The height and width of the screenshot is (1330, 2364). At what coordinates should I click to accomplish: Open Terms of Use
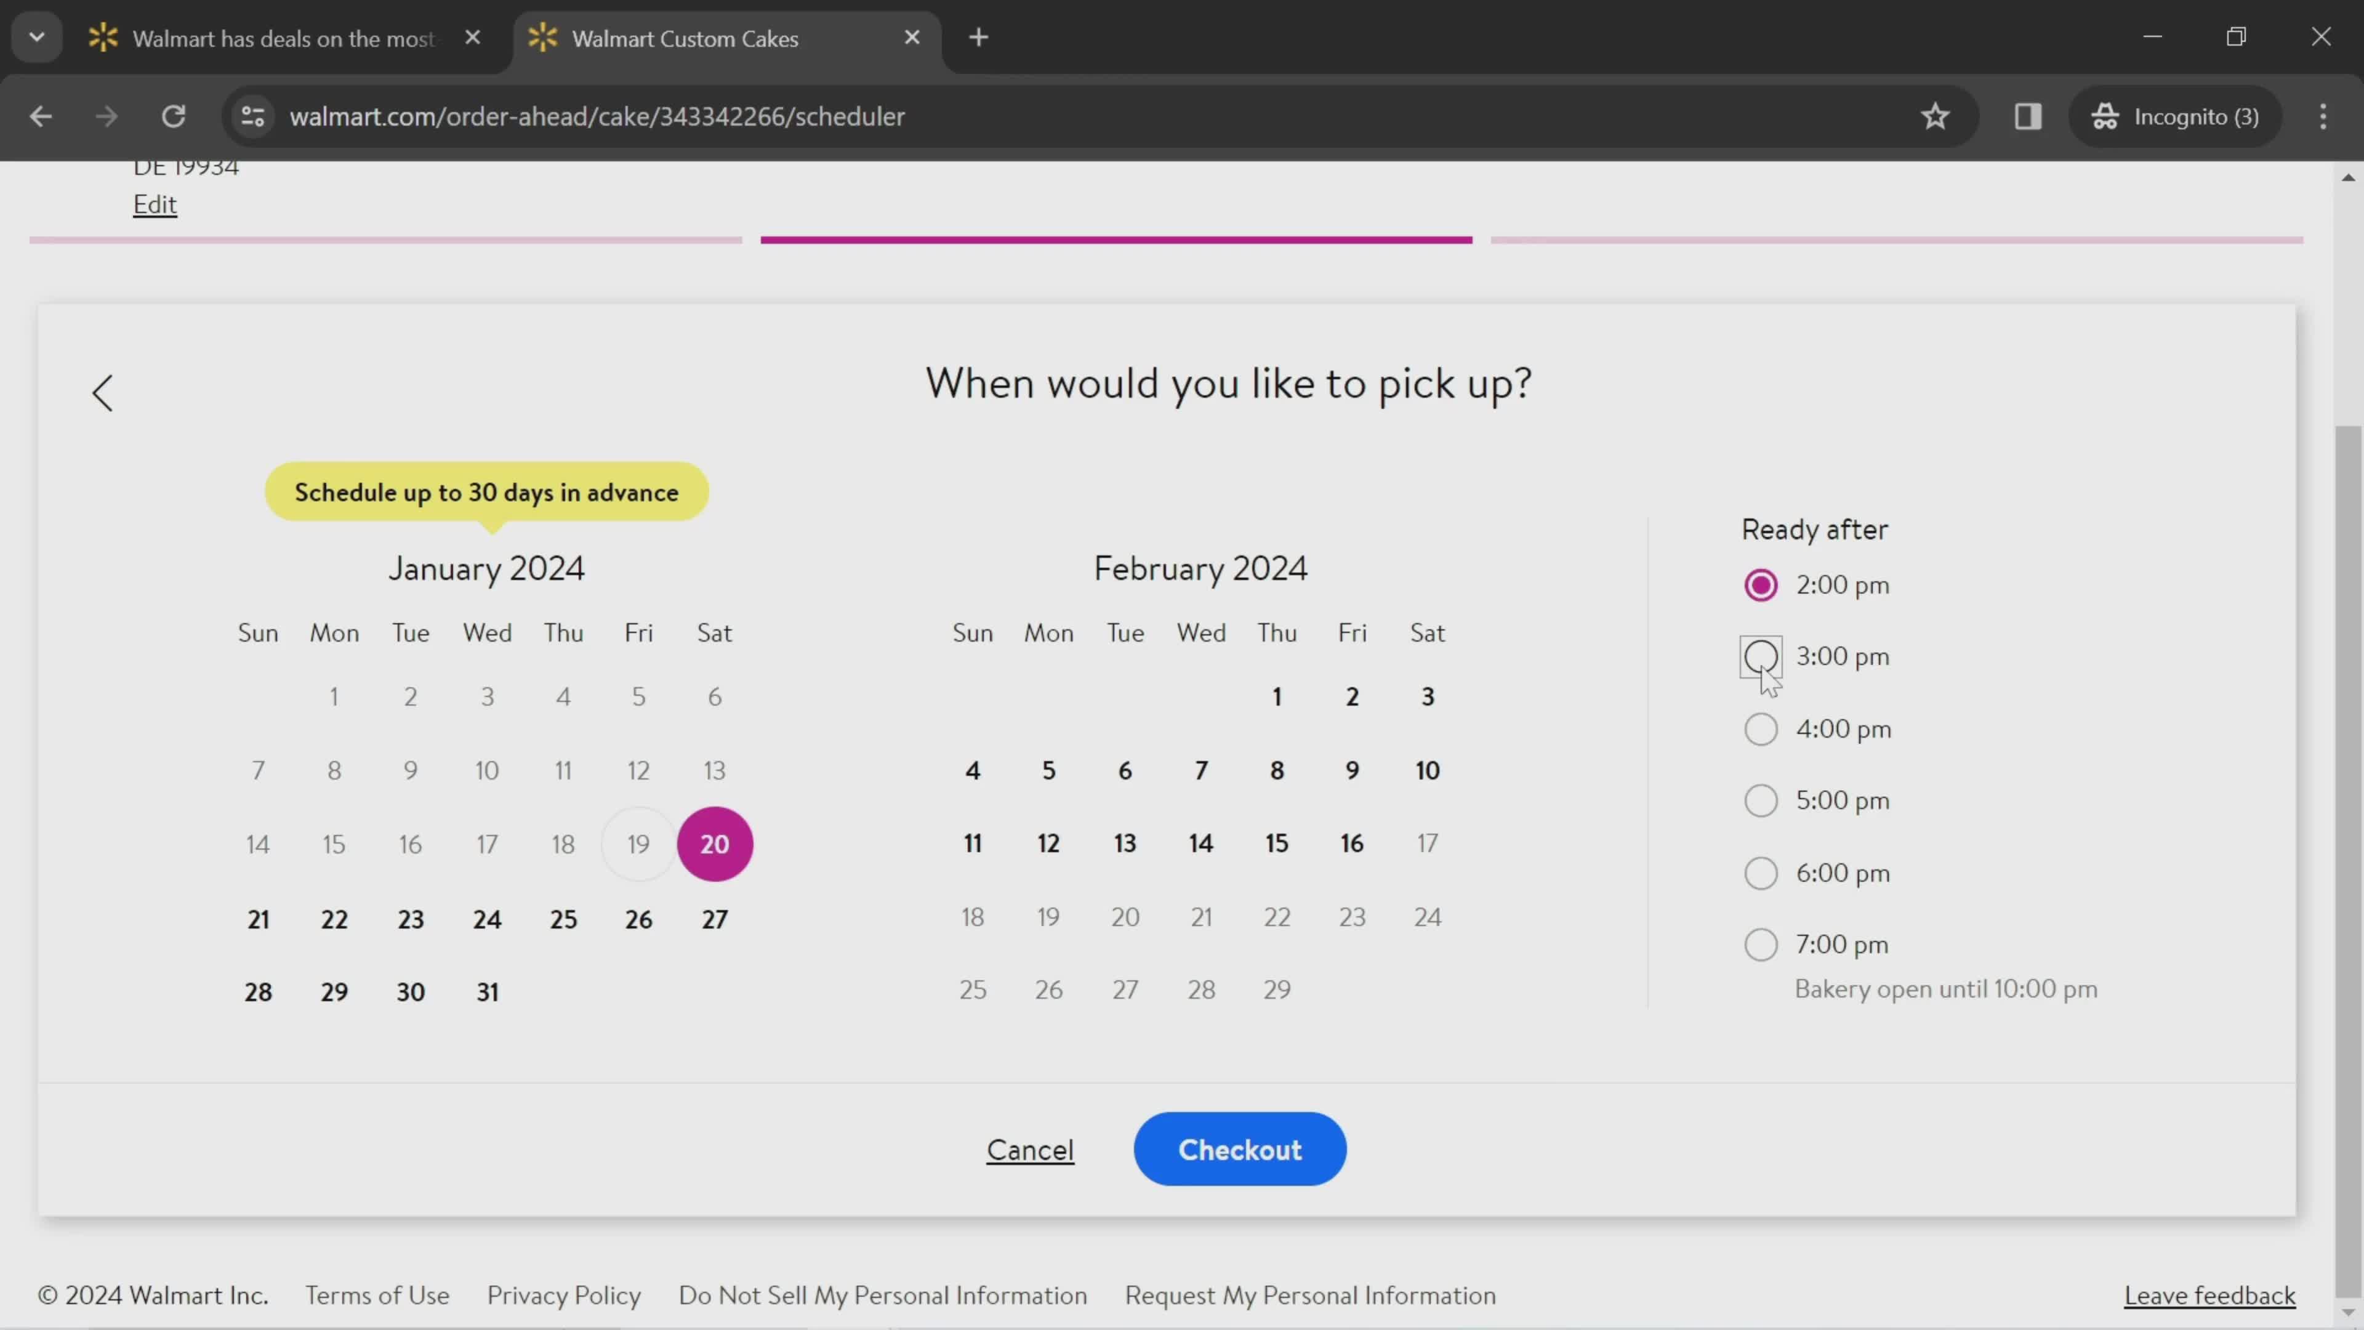click(377, 1295)
